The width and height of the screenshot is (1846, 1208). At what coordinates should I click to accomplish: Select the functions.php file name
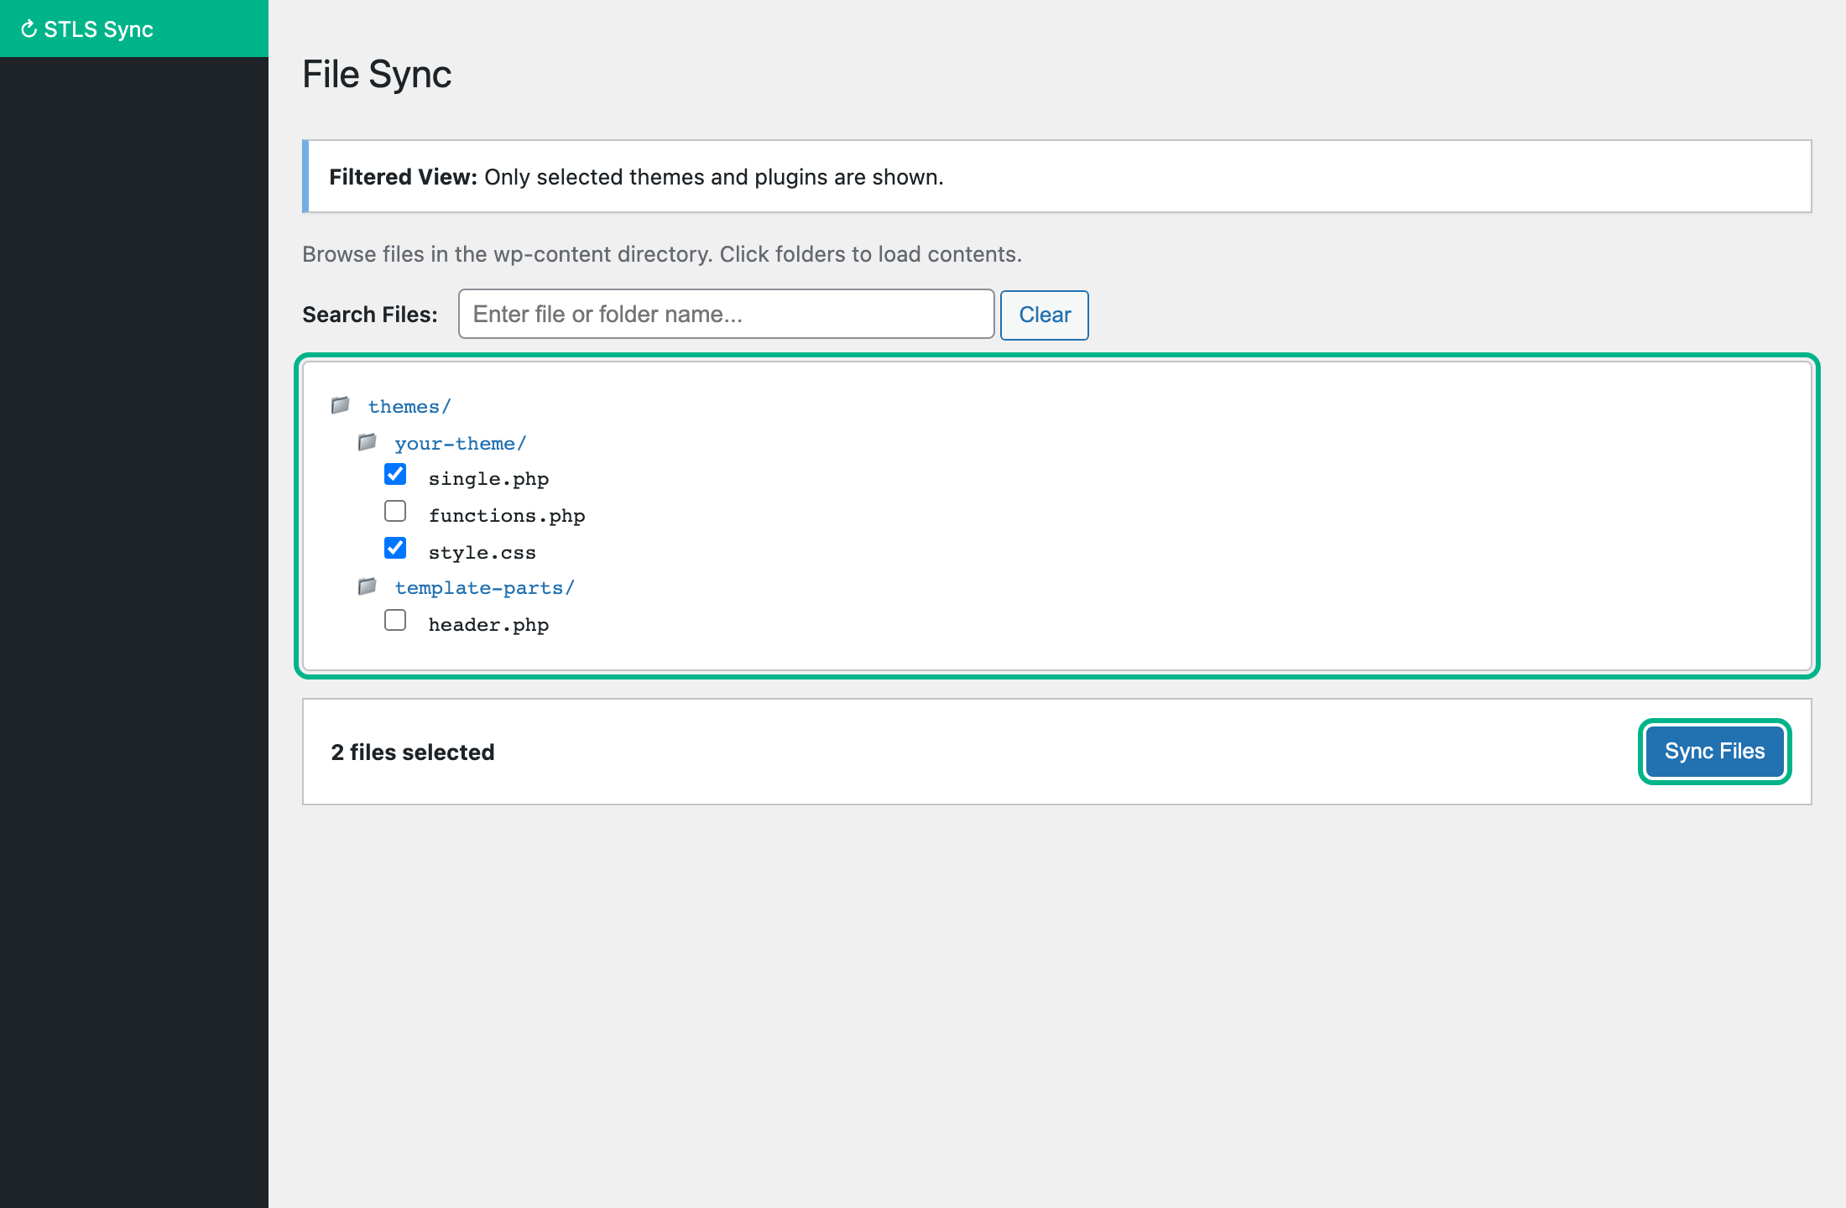(x=507, y=516)
